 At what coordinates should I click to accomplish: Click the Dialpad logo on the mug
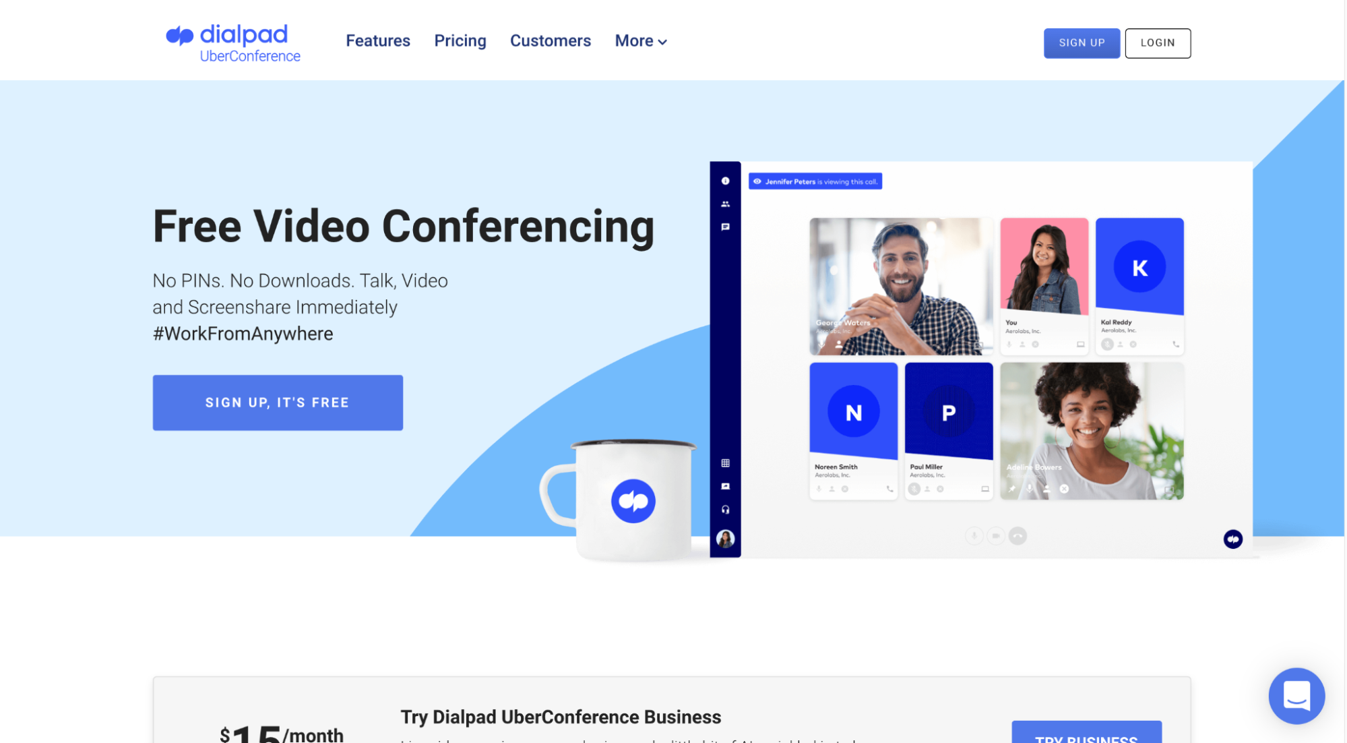633,501
